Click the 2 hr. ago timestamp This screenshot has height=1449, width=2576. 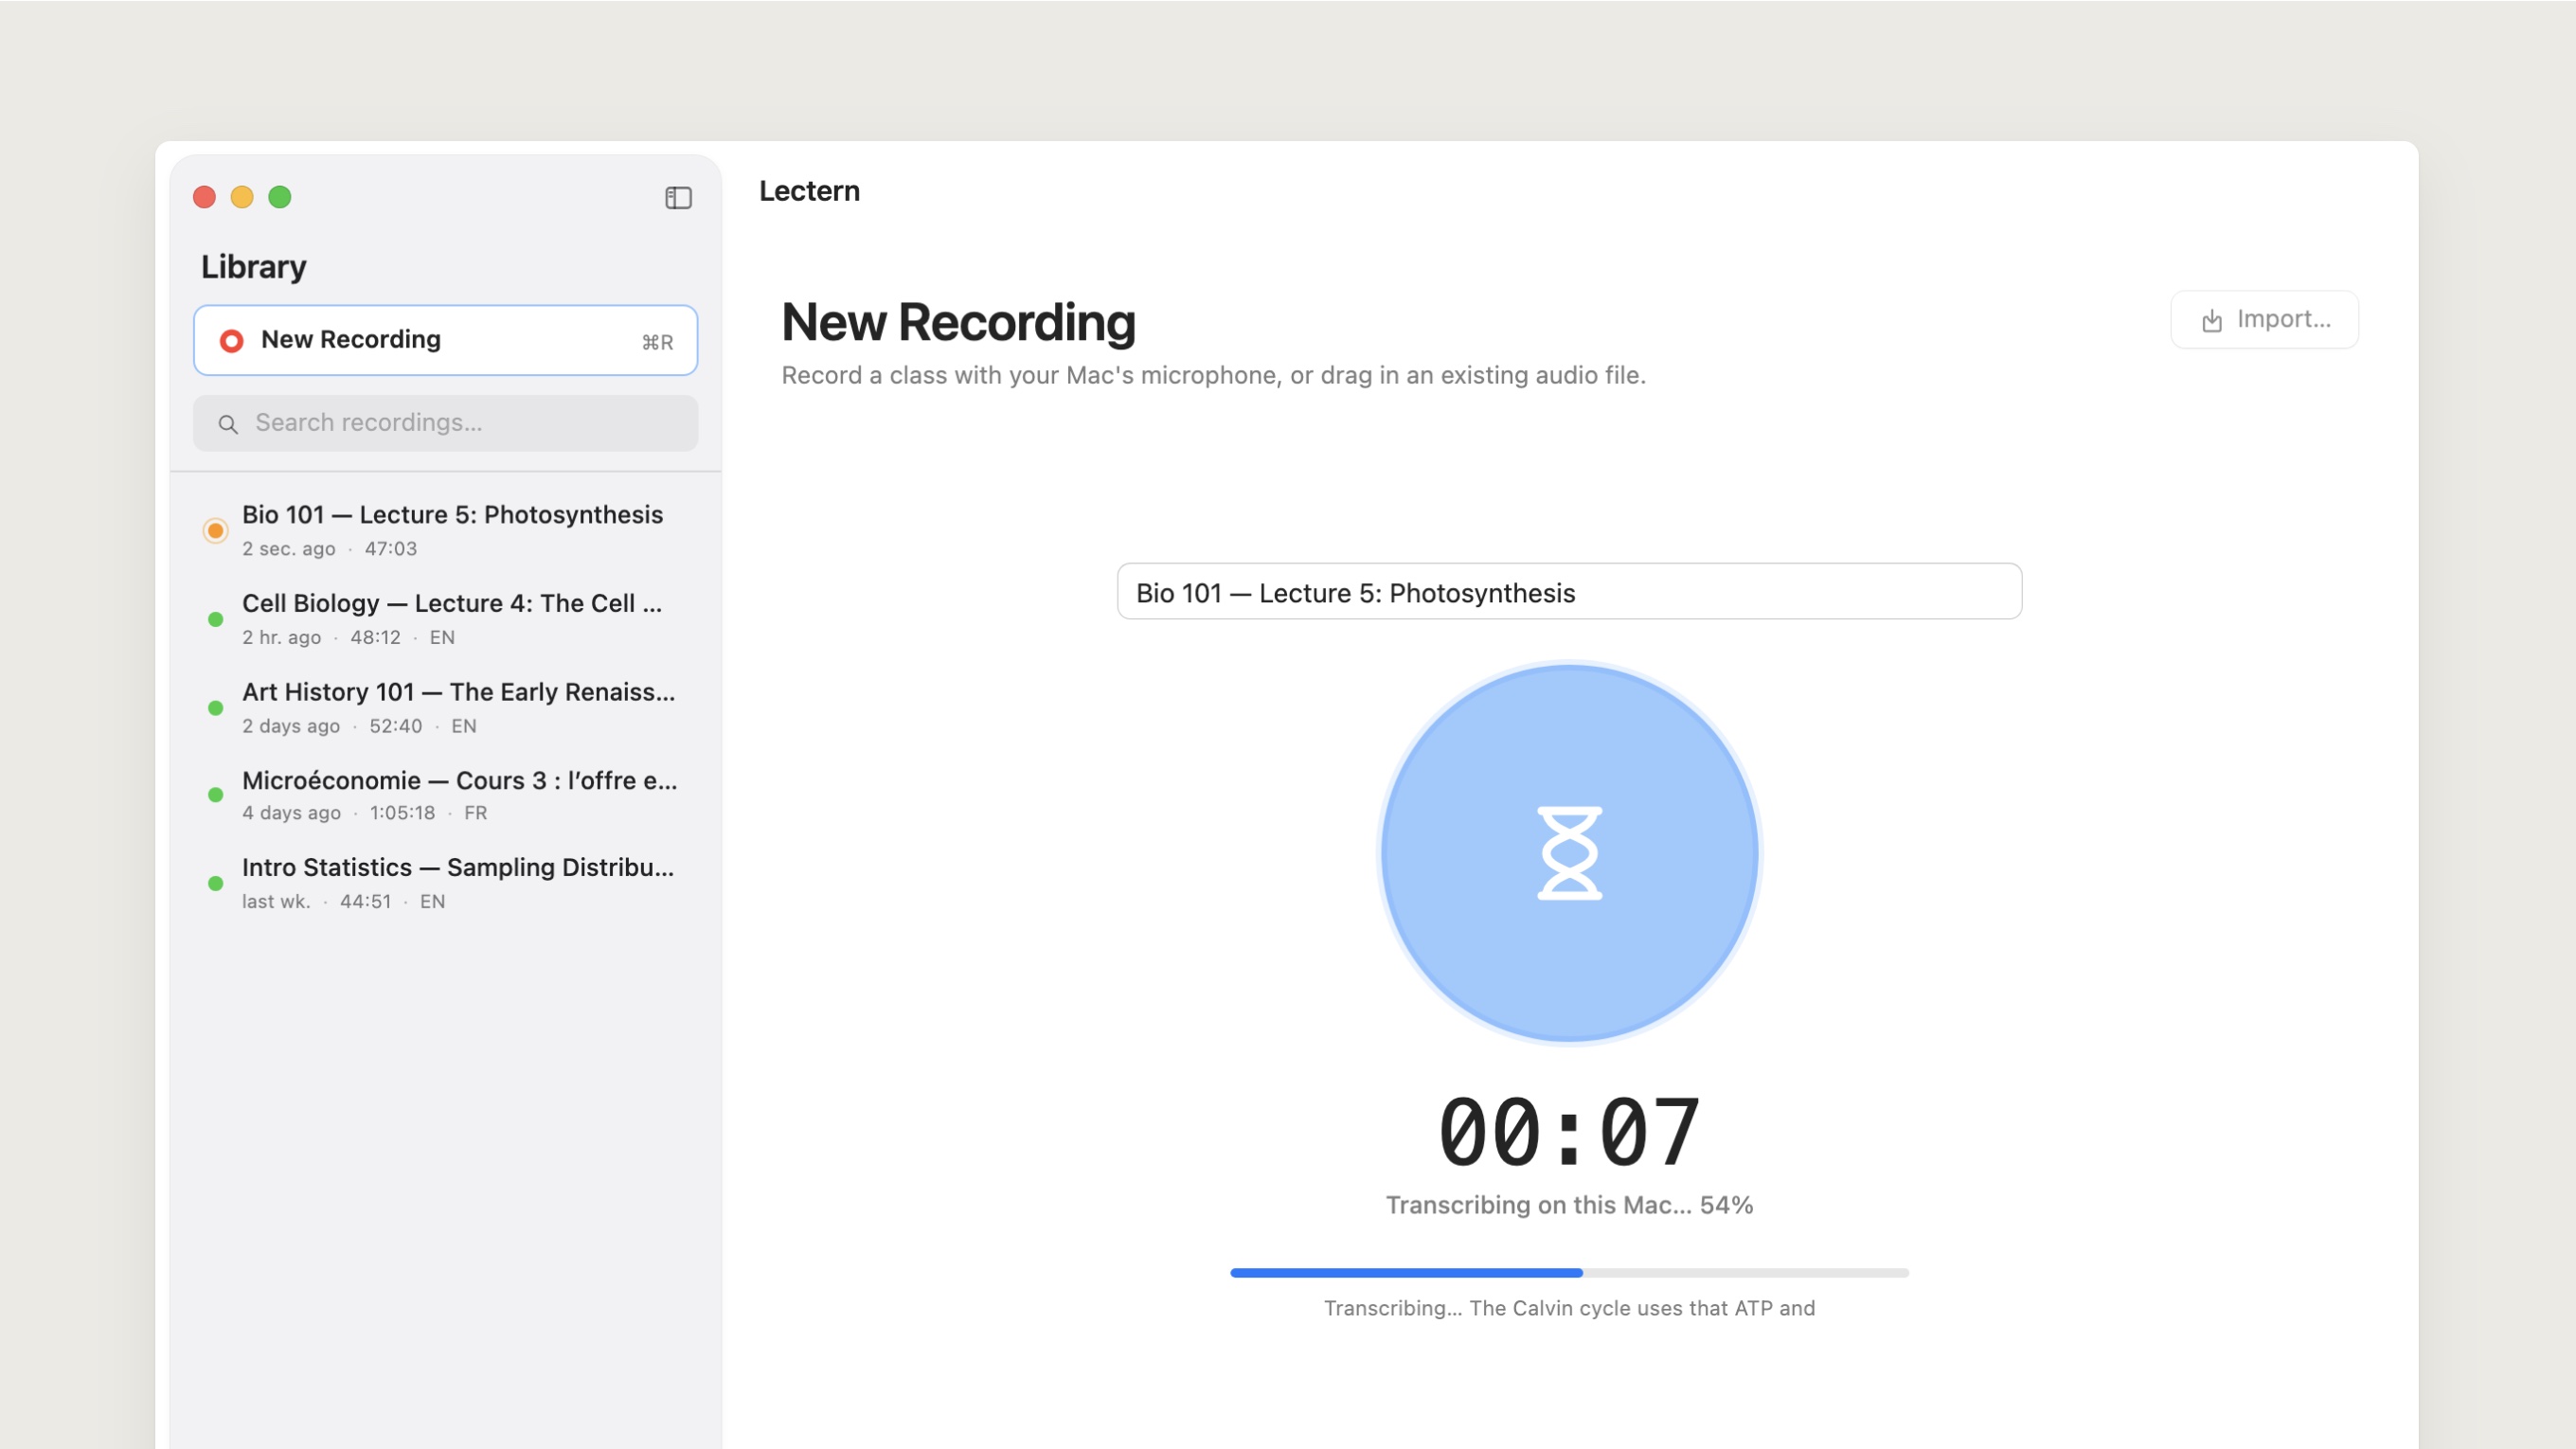281,638
